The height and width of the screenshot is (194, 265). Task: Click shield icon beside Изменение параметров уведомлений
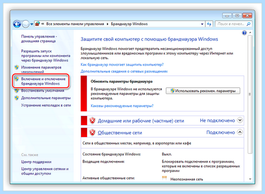click(x=17, y=67)
